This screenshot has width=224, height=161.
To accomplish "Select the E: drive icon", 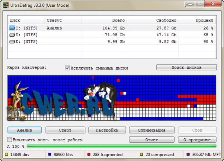I will coord(12,41).
